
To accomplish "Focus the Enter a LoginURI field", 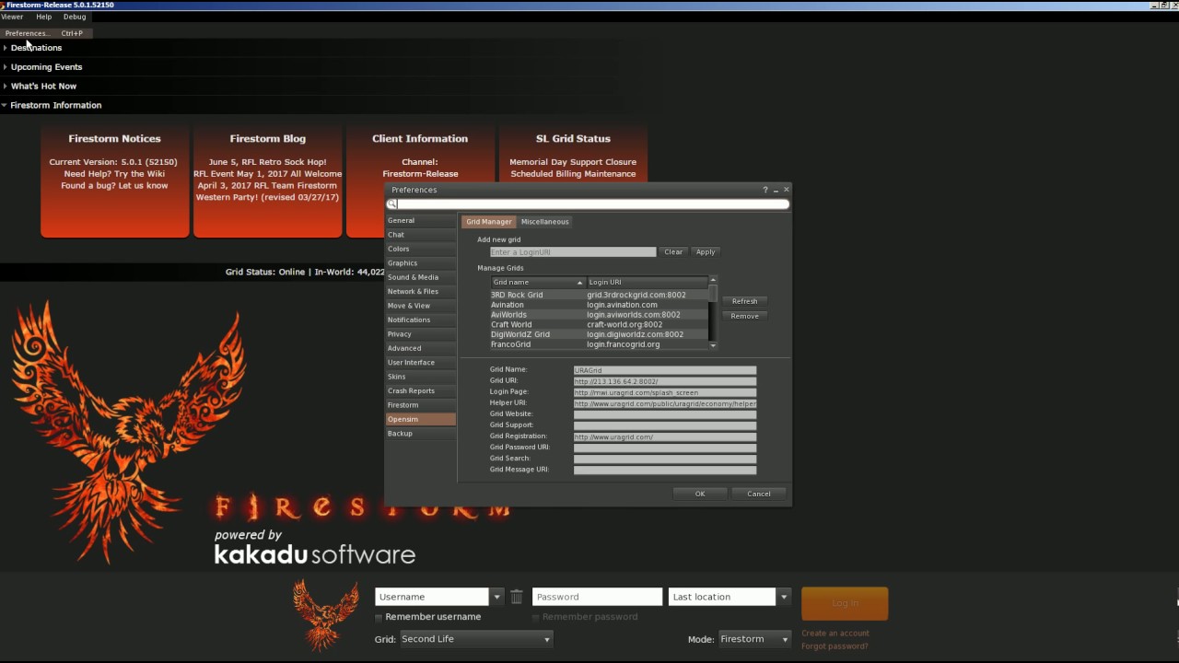I will [x=573, y=252].
